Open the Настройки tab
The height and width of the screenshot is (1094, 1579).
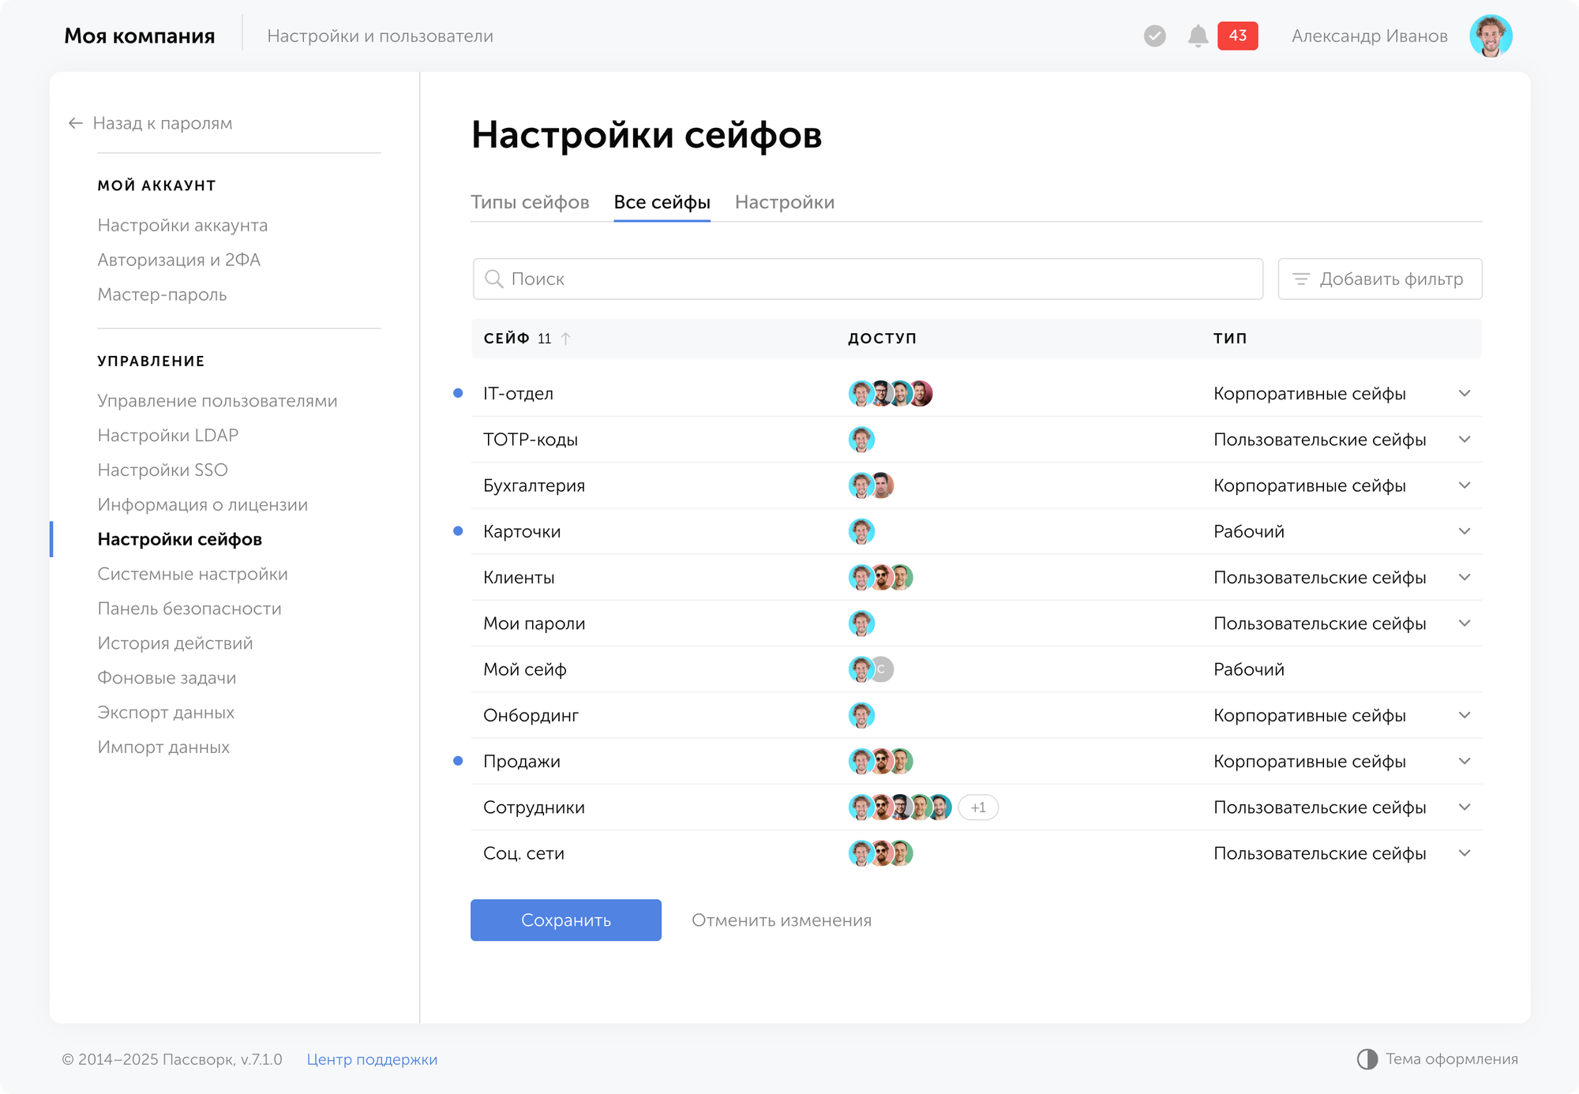pos(784,202)
